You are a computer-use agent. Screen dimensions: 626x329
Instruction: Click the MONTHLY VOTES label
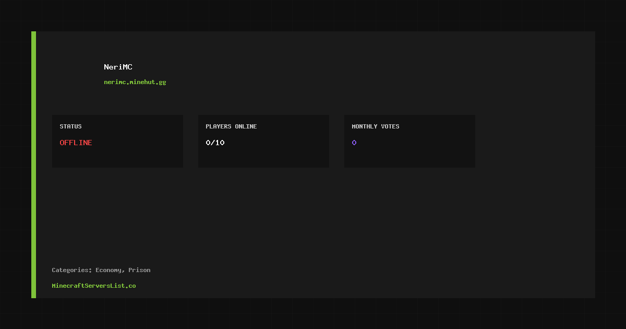[x=376, y=126]
